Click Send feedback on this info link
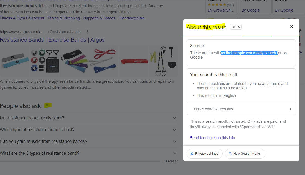The height and width of the screenshot is (175, 305). point(212,138)
